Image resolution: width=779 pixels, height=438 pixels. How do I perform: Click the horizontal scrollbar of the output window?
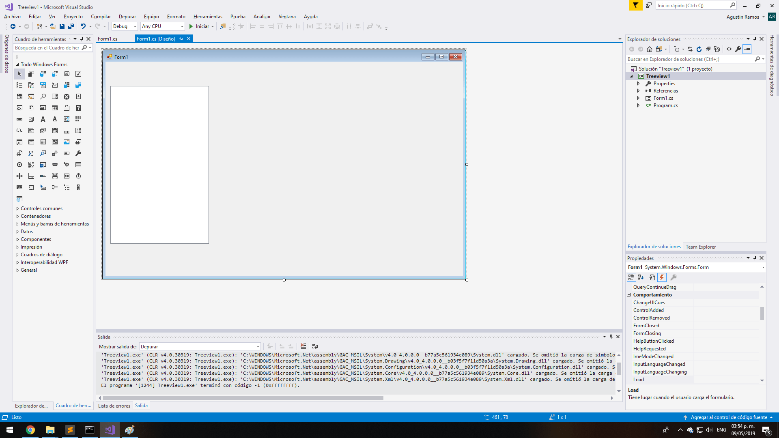(x=243, y=398)
